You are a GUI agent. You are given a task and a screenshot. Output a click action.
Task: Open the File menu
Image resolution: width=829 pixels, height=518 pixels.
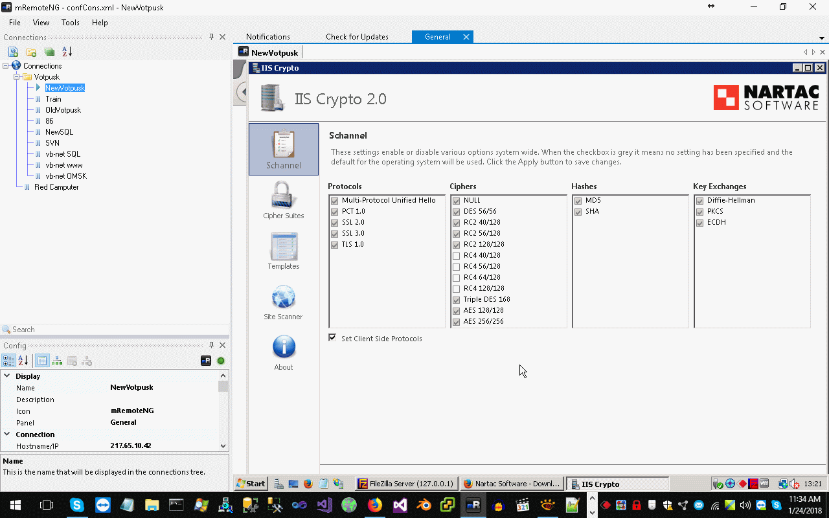(x=15, y=23)
